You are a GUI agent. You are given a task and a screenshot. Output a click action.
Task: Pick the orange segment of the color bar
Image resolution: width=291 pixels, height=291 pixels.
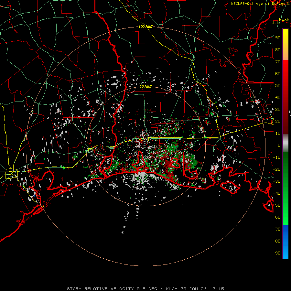pyautogui.click(x=286, y=54)
